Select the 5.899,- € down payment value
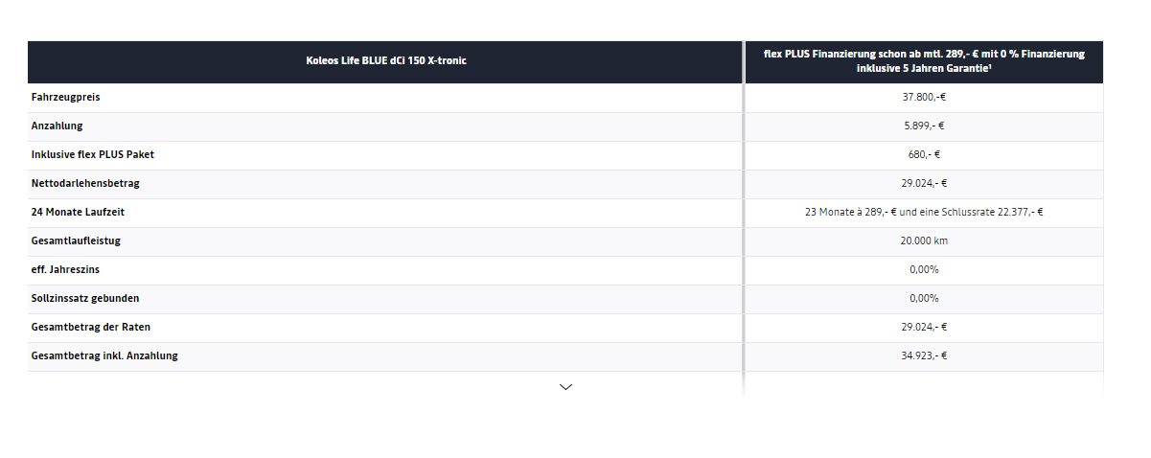This screenshot has height=458, width=1151. 924,126
